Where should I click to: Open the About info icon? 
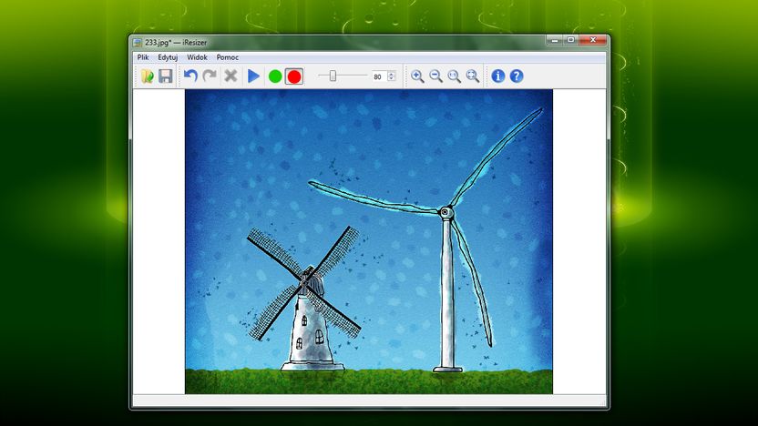[498, 76]
